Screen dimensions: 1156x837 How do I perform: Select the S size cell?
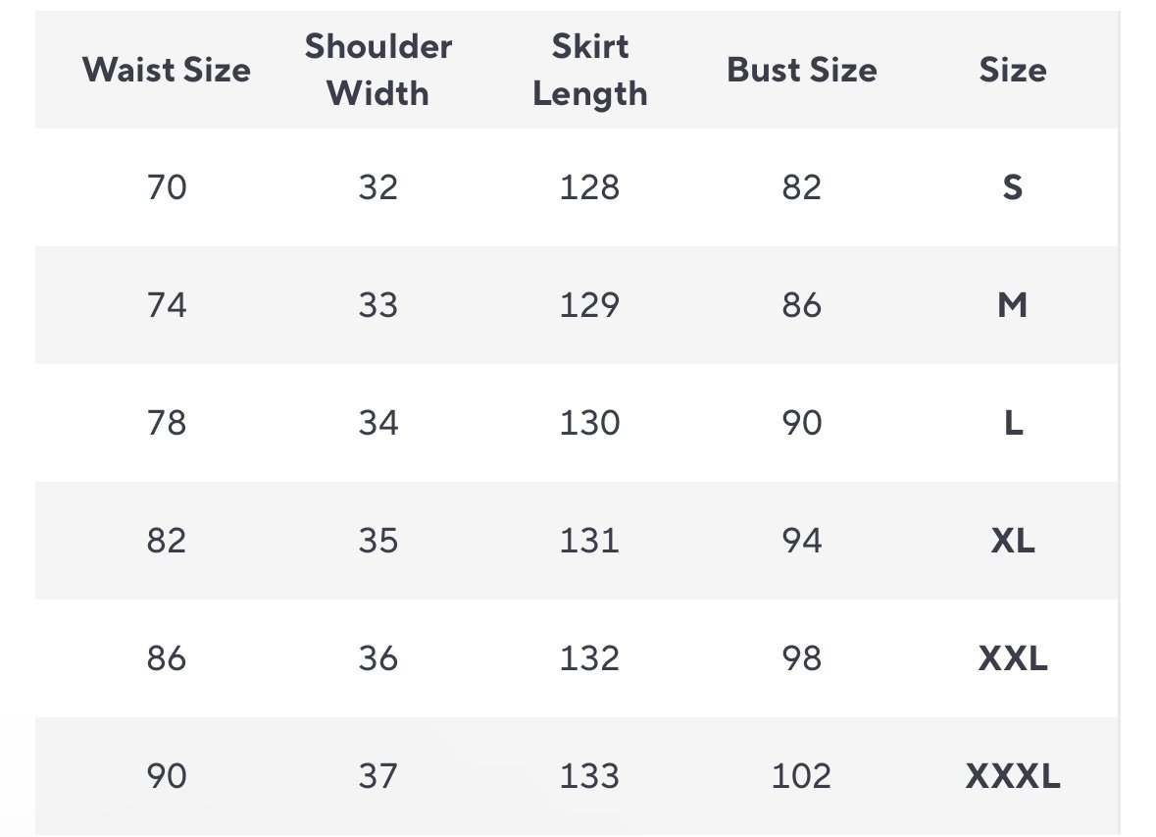tap(1013, 186)
